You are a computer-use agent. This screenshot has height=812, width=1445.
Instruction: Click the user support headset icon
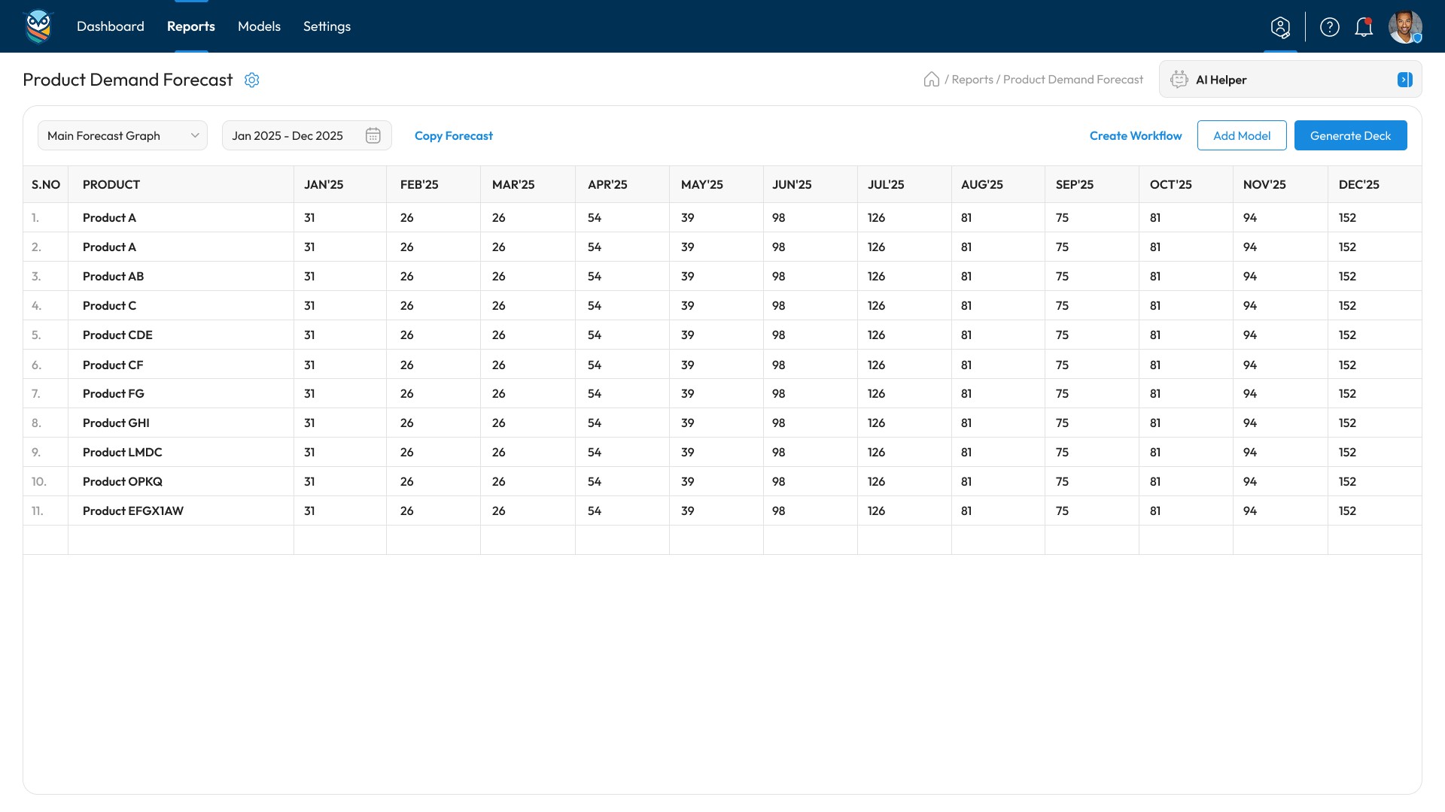click(x=1280, y=27)
